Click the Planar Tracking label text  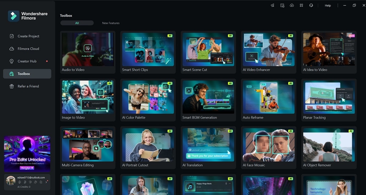coord(314,118)
